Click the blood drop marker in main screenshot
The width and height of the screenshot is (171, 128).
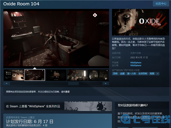tap(95, 15)
